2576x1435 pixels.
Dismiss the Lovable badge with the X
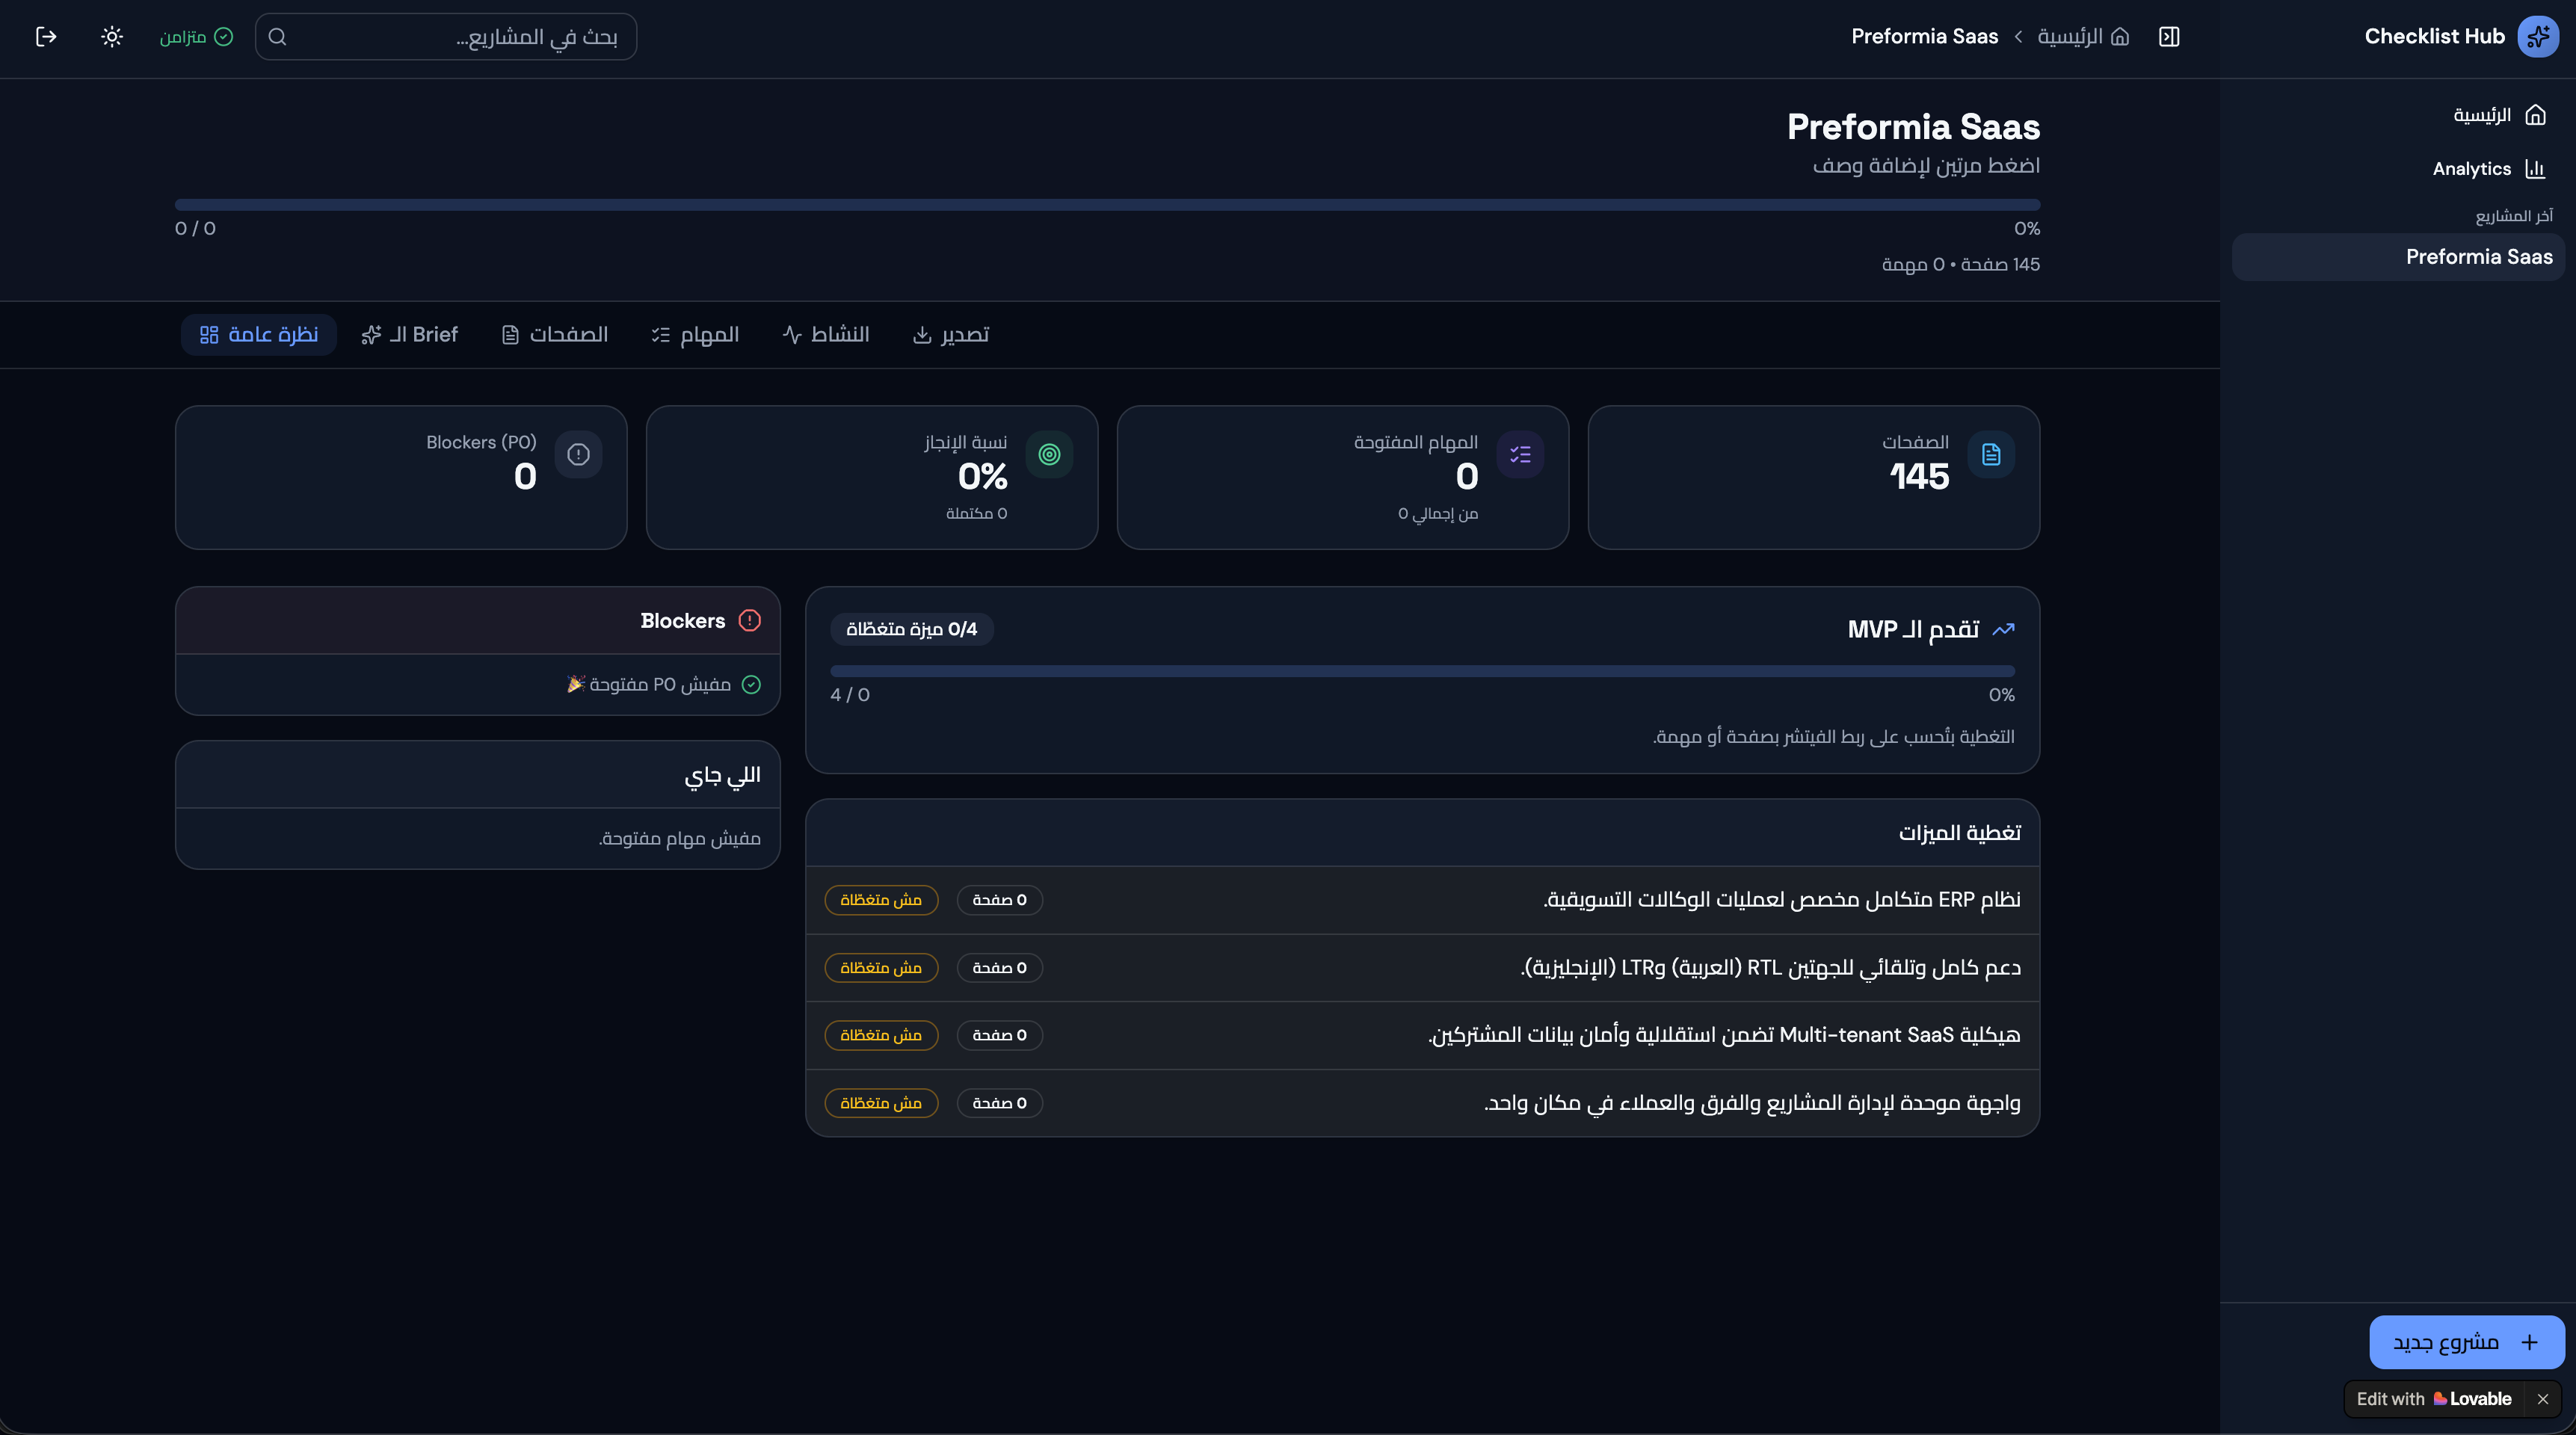tap(2543, 1399)
